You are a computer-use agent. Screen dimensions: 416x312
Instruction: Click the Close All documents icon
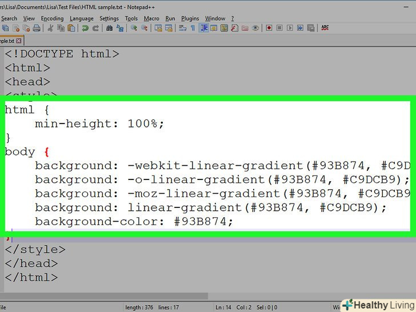[x=26, y=28]
